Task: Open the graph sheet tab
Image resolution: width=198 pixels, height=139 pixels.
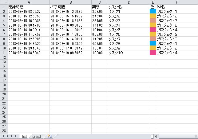Action: (x=37, y=136)
